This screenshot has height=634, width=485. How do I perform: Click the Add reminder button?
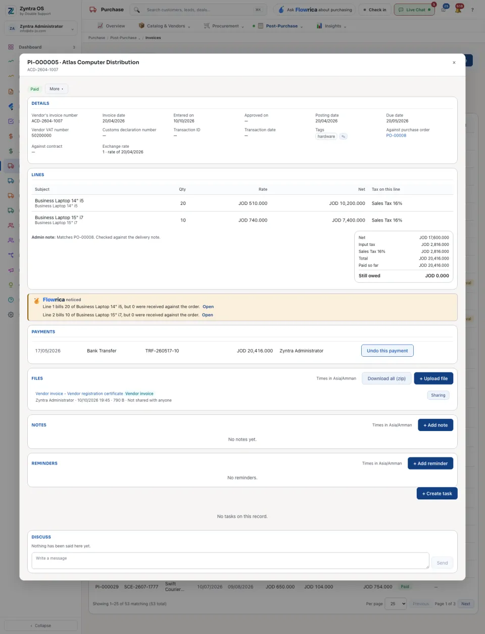click(430, 463)
